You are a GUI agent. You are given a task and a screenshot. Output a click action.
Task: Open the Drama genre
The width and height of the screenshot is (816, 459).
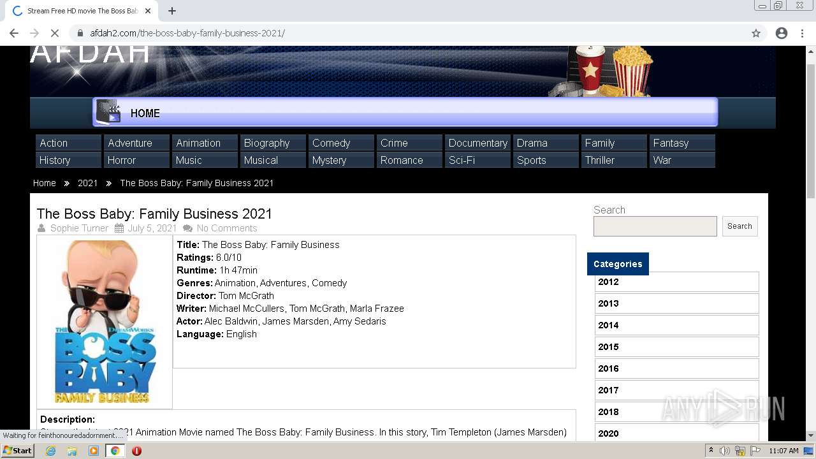tap(546, 143)
